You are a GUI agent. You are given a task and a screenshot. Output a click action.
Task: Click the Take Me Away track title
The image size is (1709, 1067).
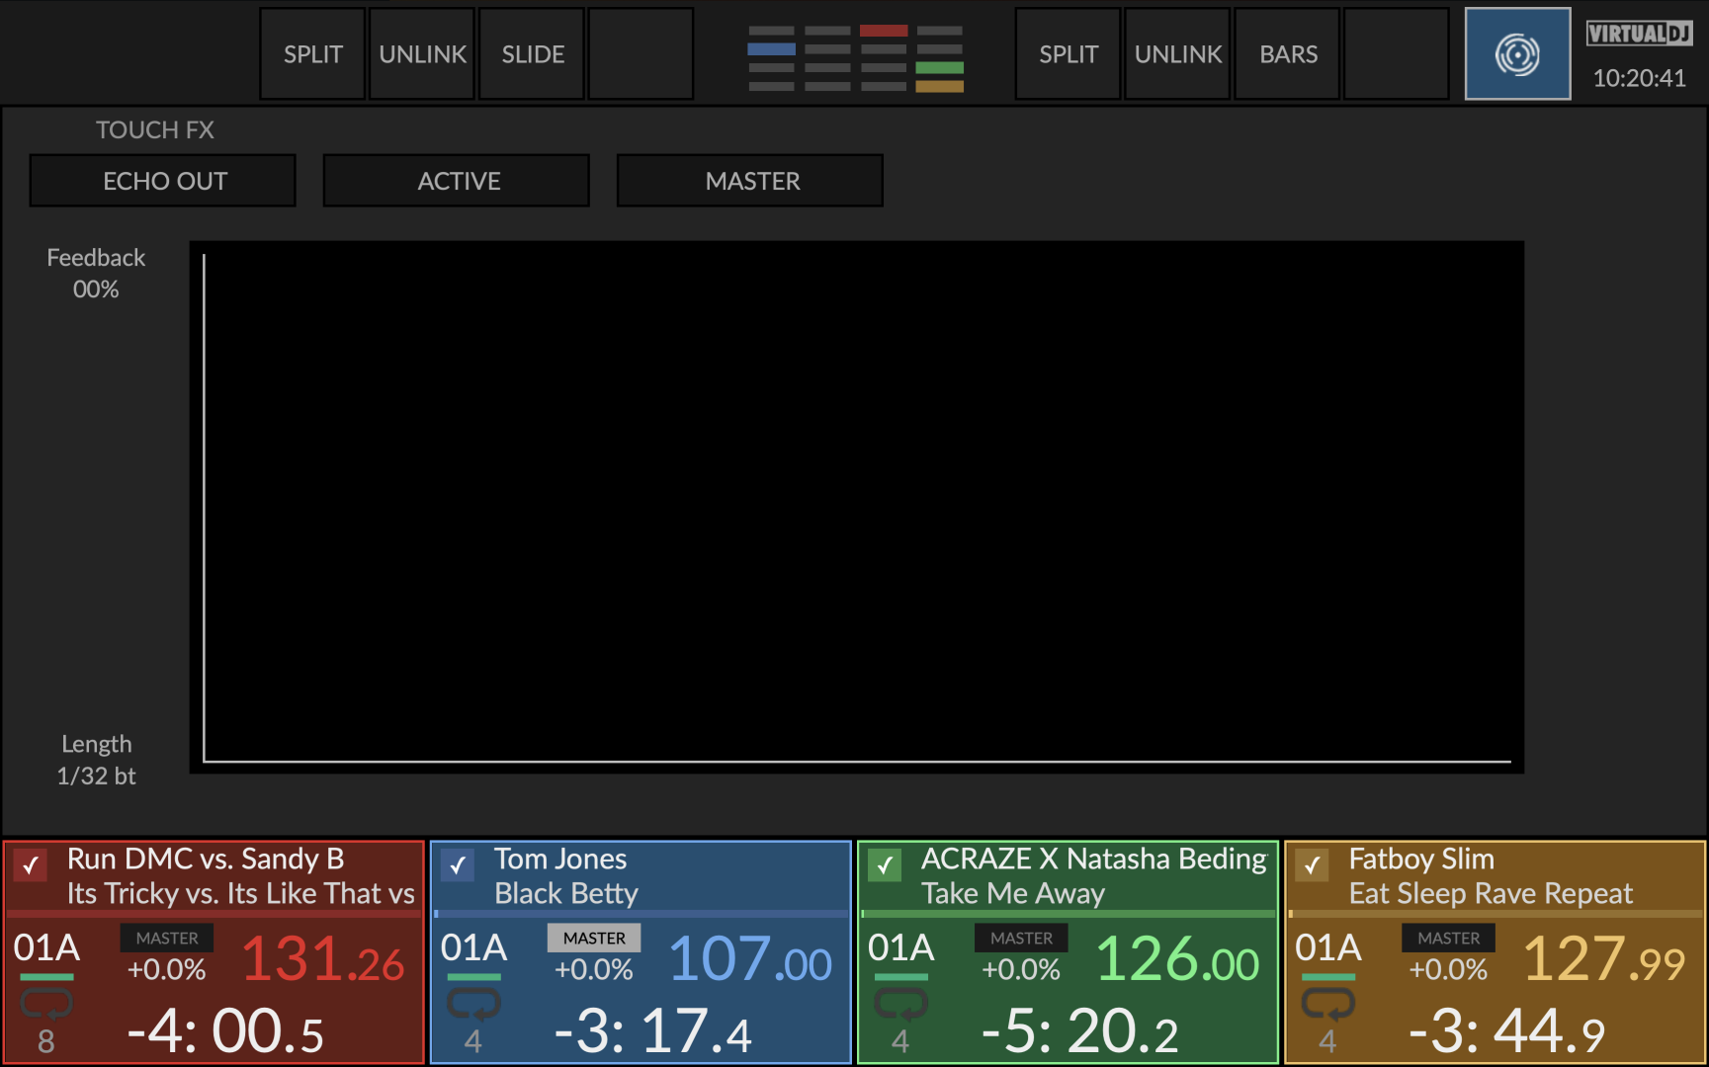point(1013,893)
